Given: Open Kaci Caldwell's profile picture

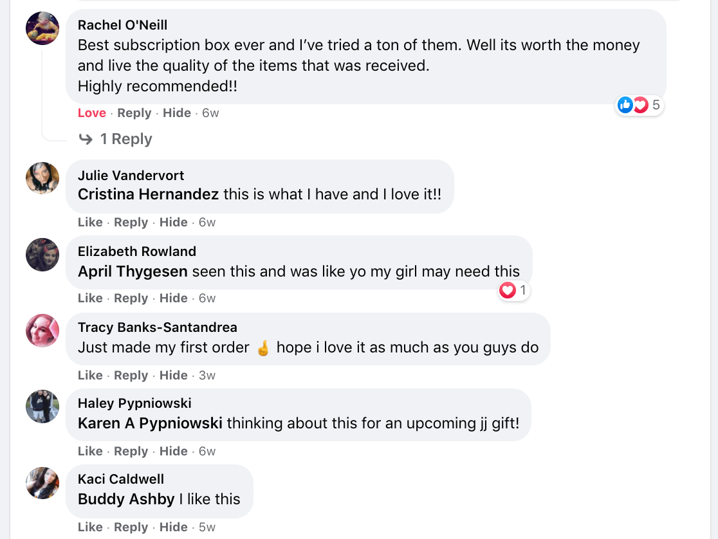Looking at the screenshot, I should pos(42,482).
